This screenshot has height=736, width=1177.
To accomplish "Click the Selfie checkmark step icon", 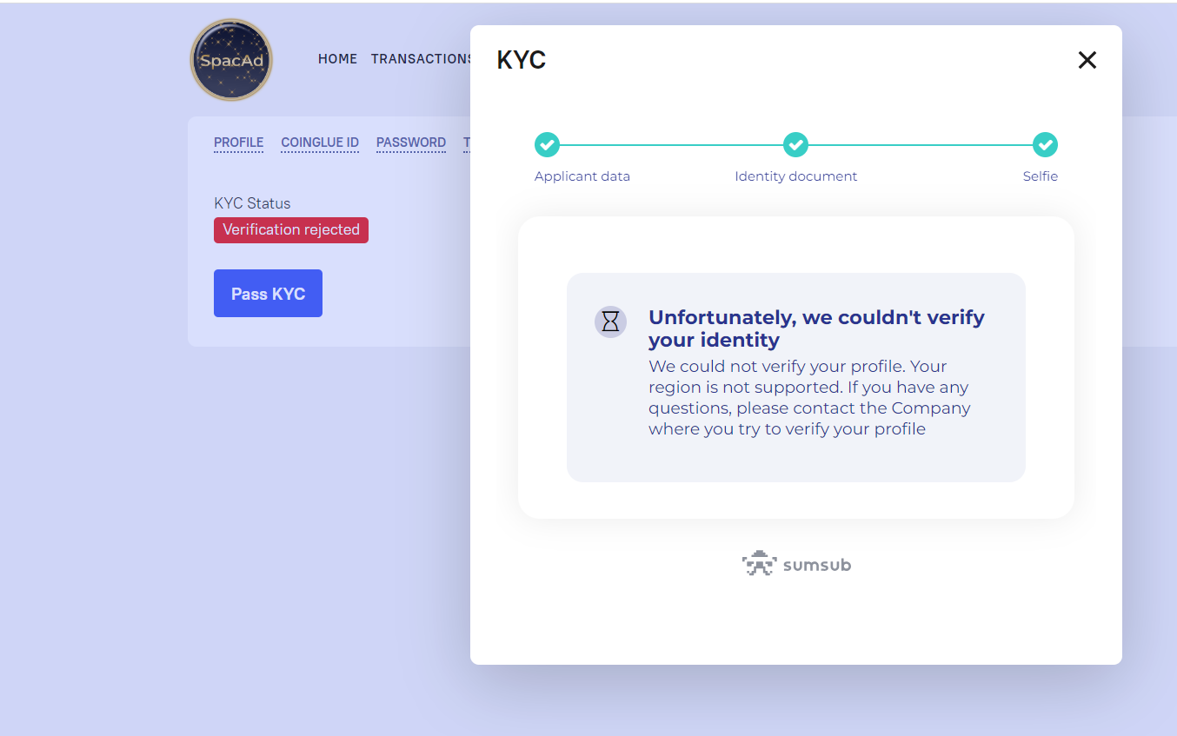I will click(x=1045, y=145).
